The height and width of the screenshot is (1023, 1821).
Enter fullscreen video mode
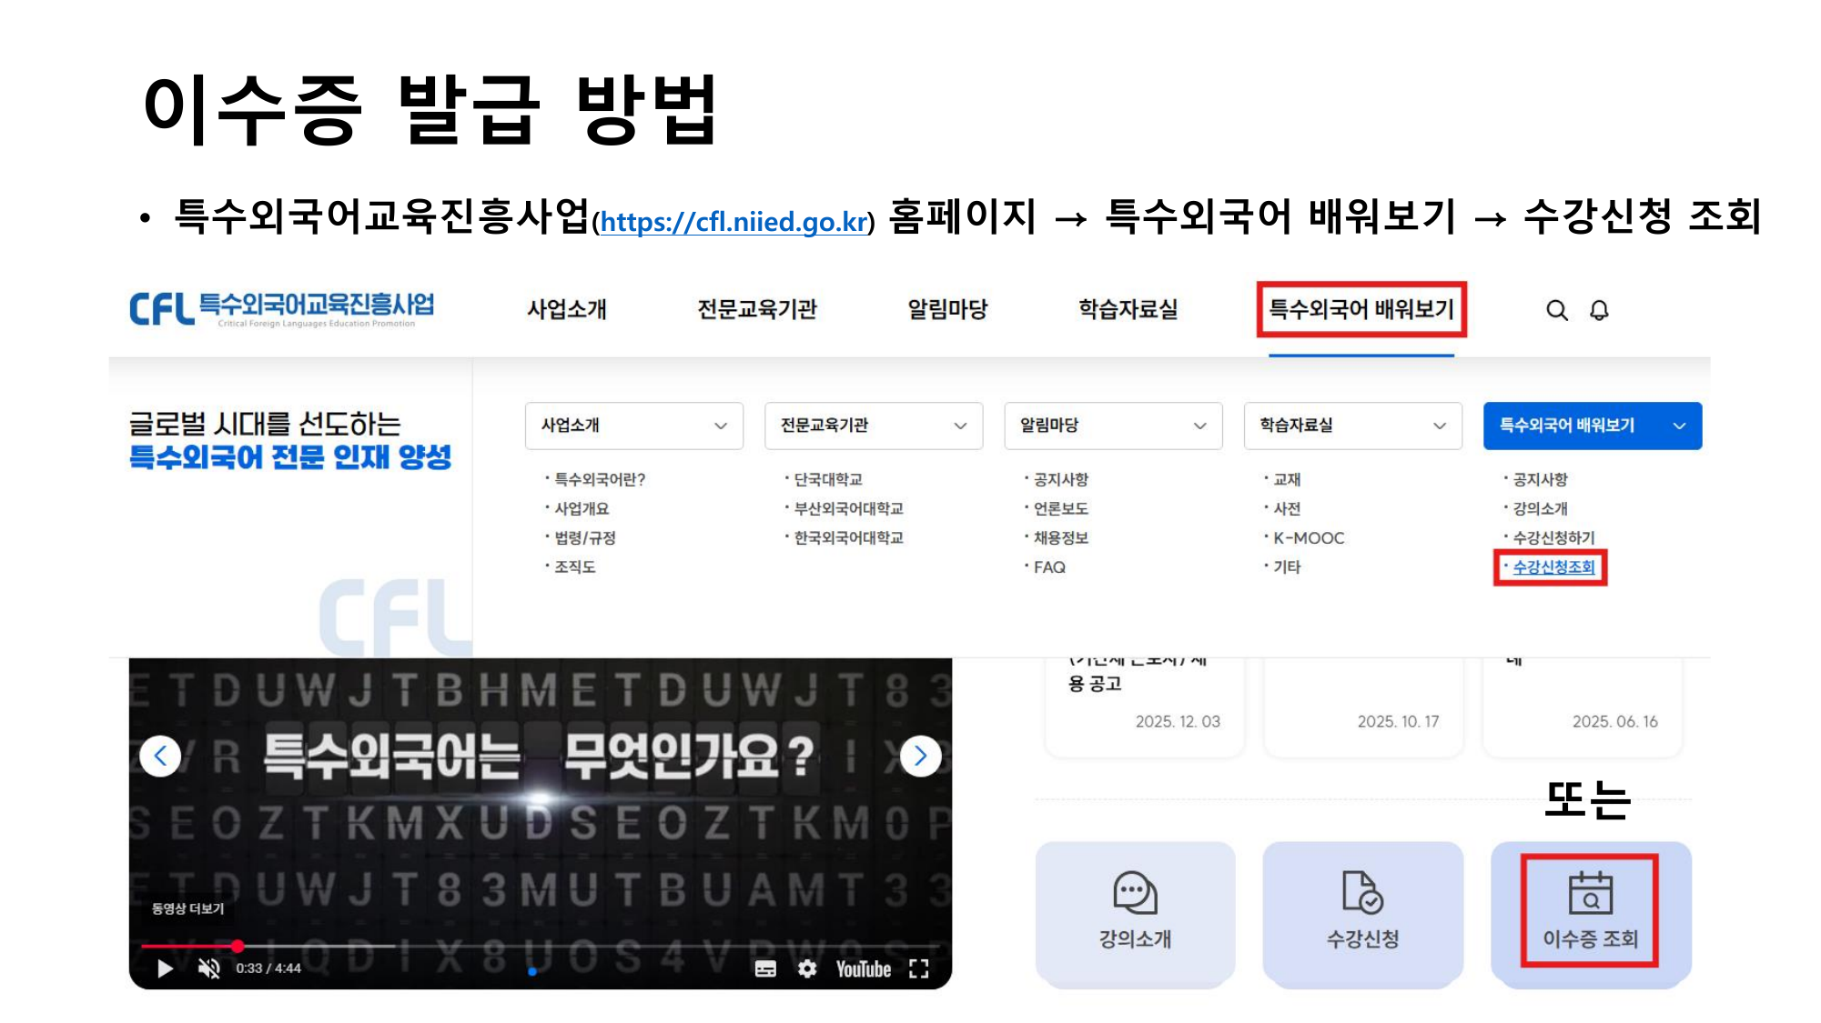click(x=919, y=969)
